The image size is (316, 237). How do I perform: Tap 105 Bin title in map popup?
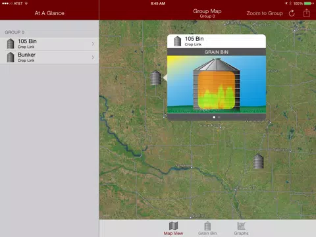194,39
